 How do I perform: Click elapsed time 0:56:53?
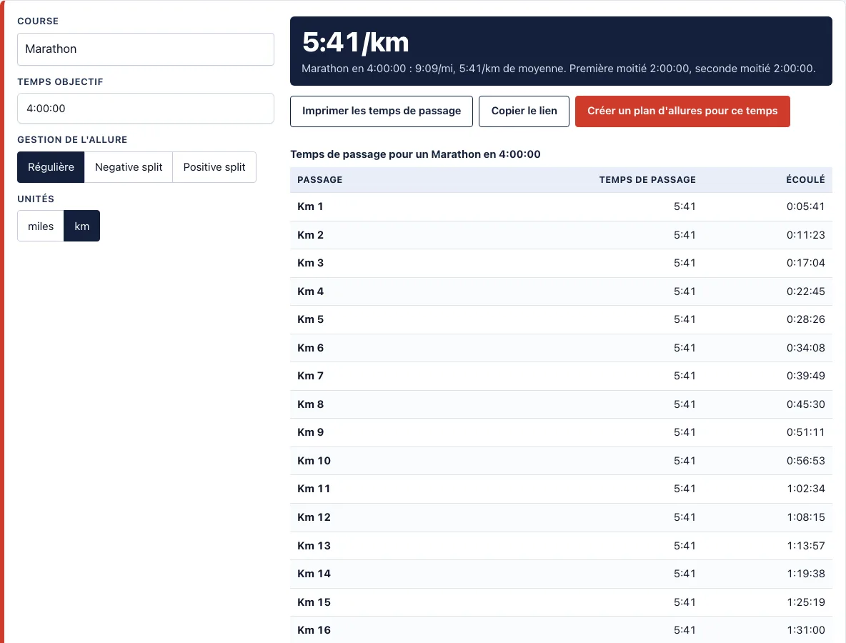point(805,461)
